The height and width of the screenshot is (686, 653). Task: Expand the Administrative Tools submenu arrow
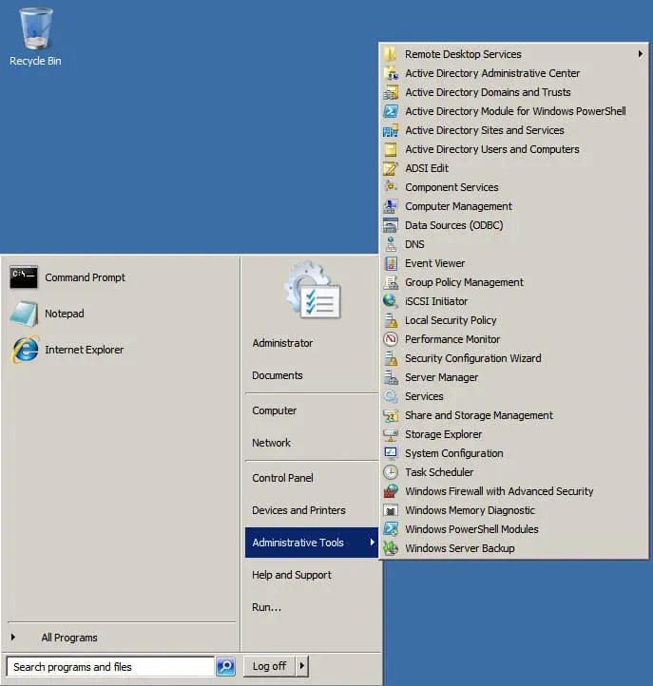tap(372, 543)
